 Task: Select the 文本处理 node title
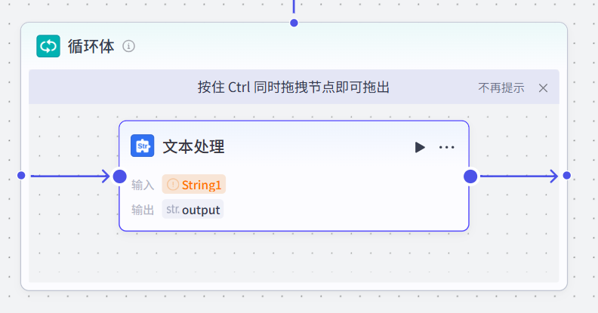(x=193, y=147)
